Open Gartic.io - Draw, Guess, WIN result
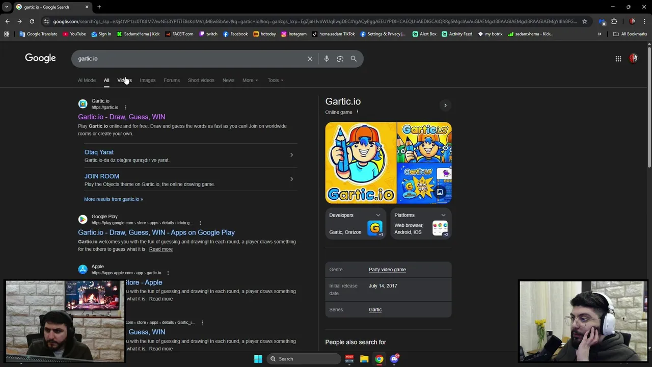The height and width of the screenshot is (367, 652). pyautogui.click(x=121, y=117)
